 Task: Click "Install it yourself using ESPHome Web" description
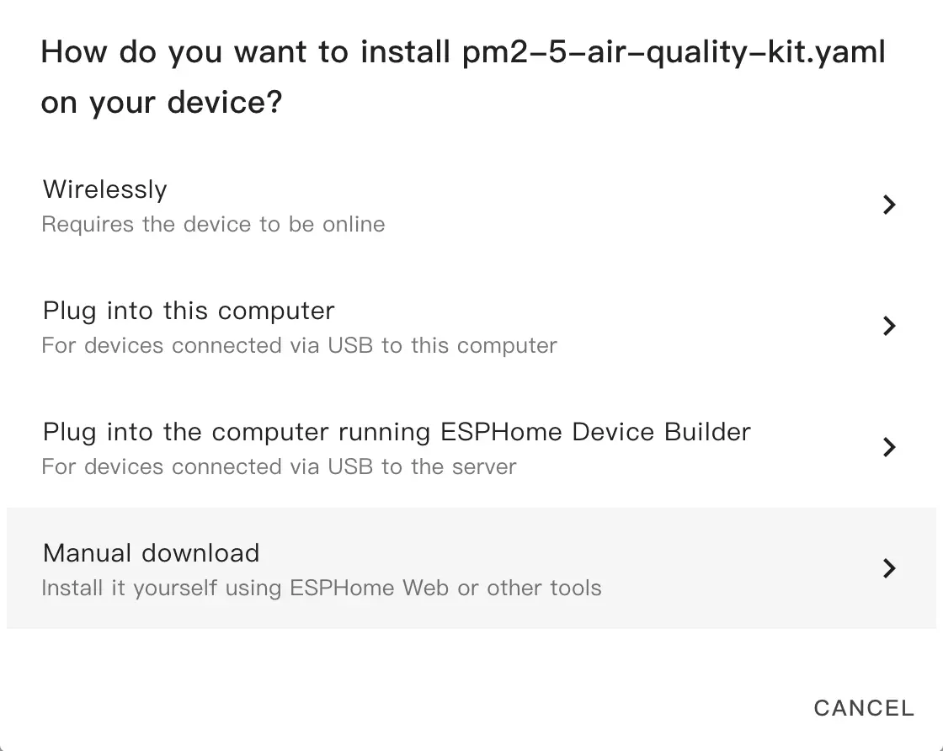point(321,588)
